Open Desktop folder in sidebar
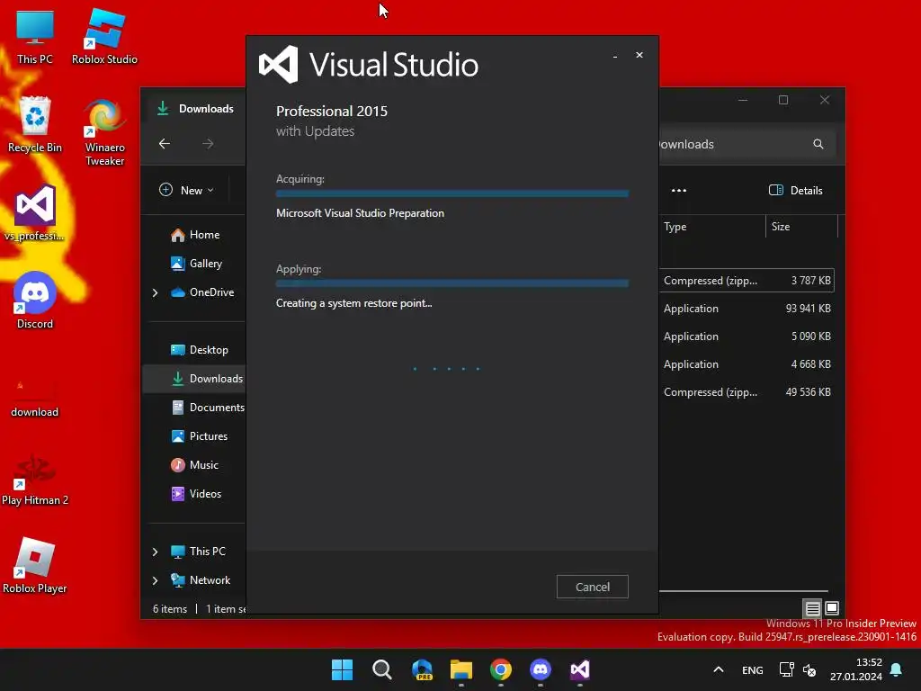 (200, 350)
